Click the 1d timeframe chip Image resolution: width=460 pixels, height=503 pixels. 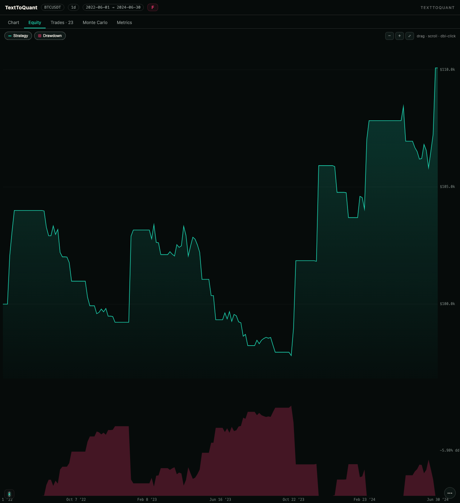click(73, 8)
